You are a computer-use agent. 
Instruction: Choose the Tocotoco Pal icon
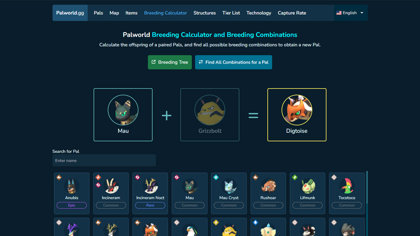coord(347,186)
